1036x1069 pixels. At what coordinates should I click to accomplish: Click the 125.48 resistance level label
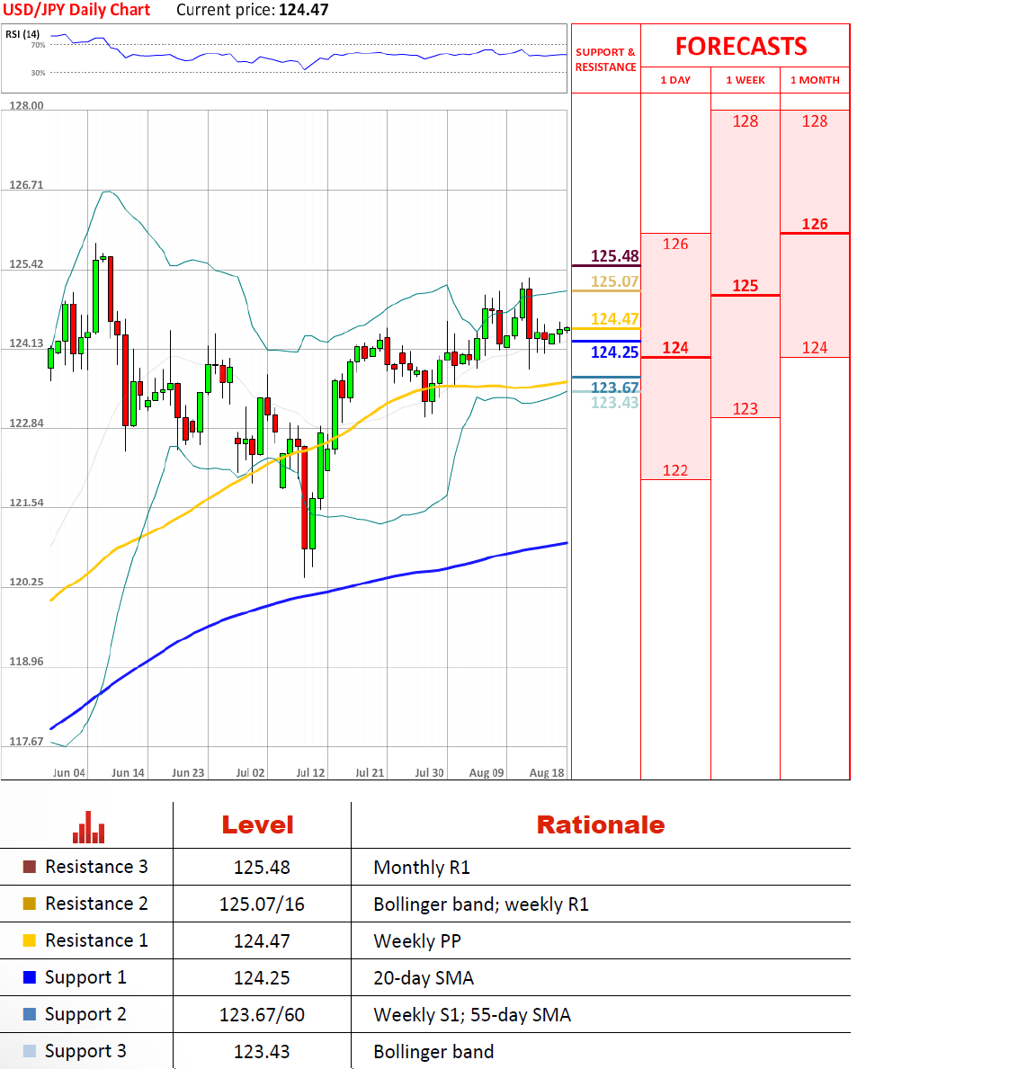point(614,256)
